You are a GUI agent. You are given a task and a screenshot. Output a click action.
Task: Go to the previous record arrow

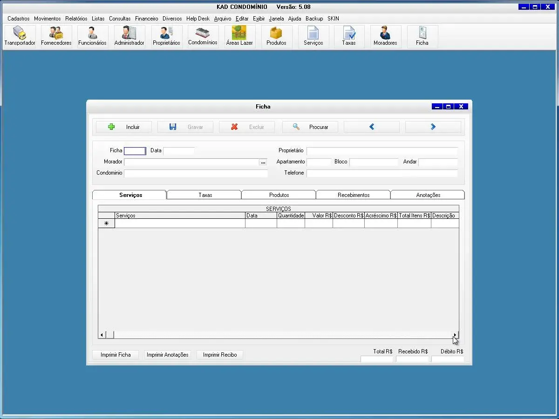(372, 127)
